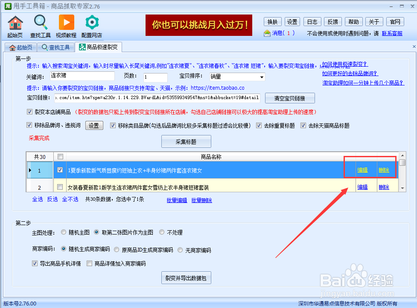This screenshot has height=308, width=417.
Task: Click inside the 关键词 input field
Action: [x=81, y=77]
